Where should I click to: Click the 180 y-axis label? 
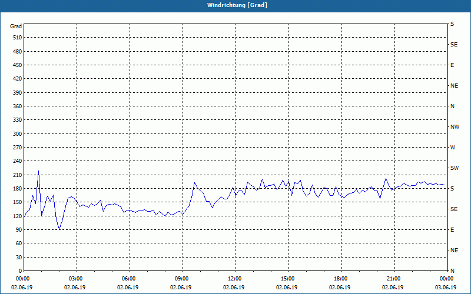click(x=17, y=189)
